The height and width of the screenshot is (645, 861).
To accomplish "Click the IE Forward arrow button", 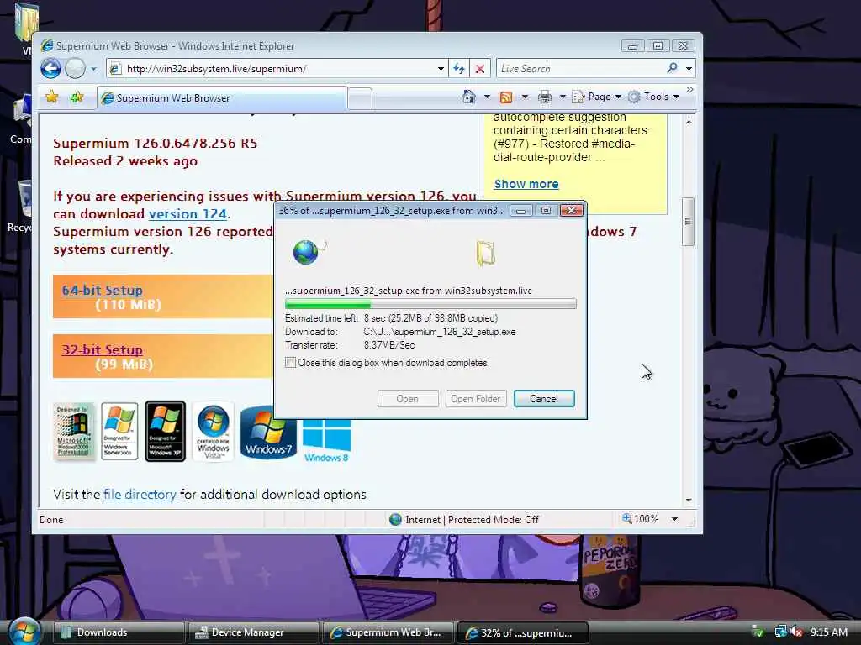I will pyautogui.click(x=75, y=69).
